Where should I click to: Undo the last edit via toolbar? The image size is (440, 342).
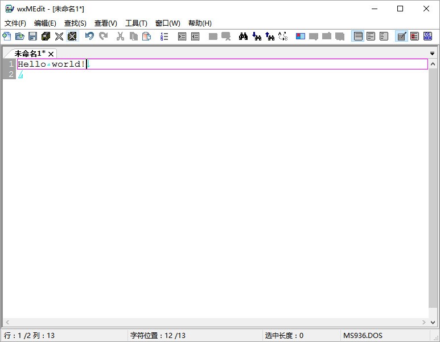[89, 36]
